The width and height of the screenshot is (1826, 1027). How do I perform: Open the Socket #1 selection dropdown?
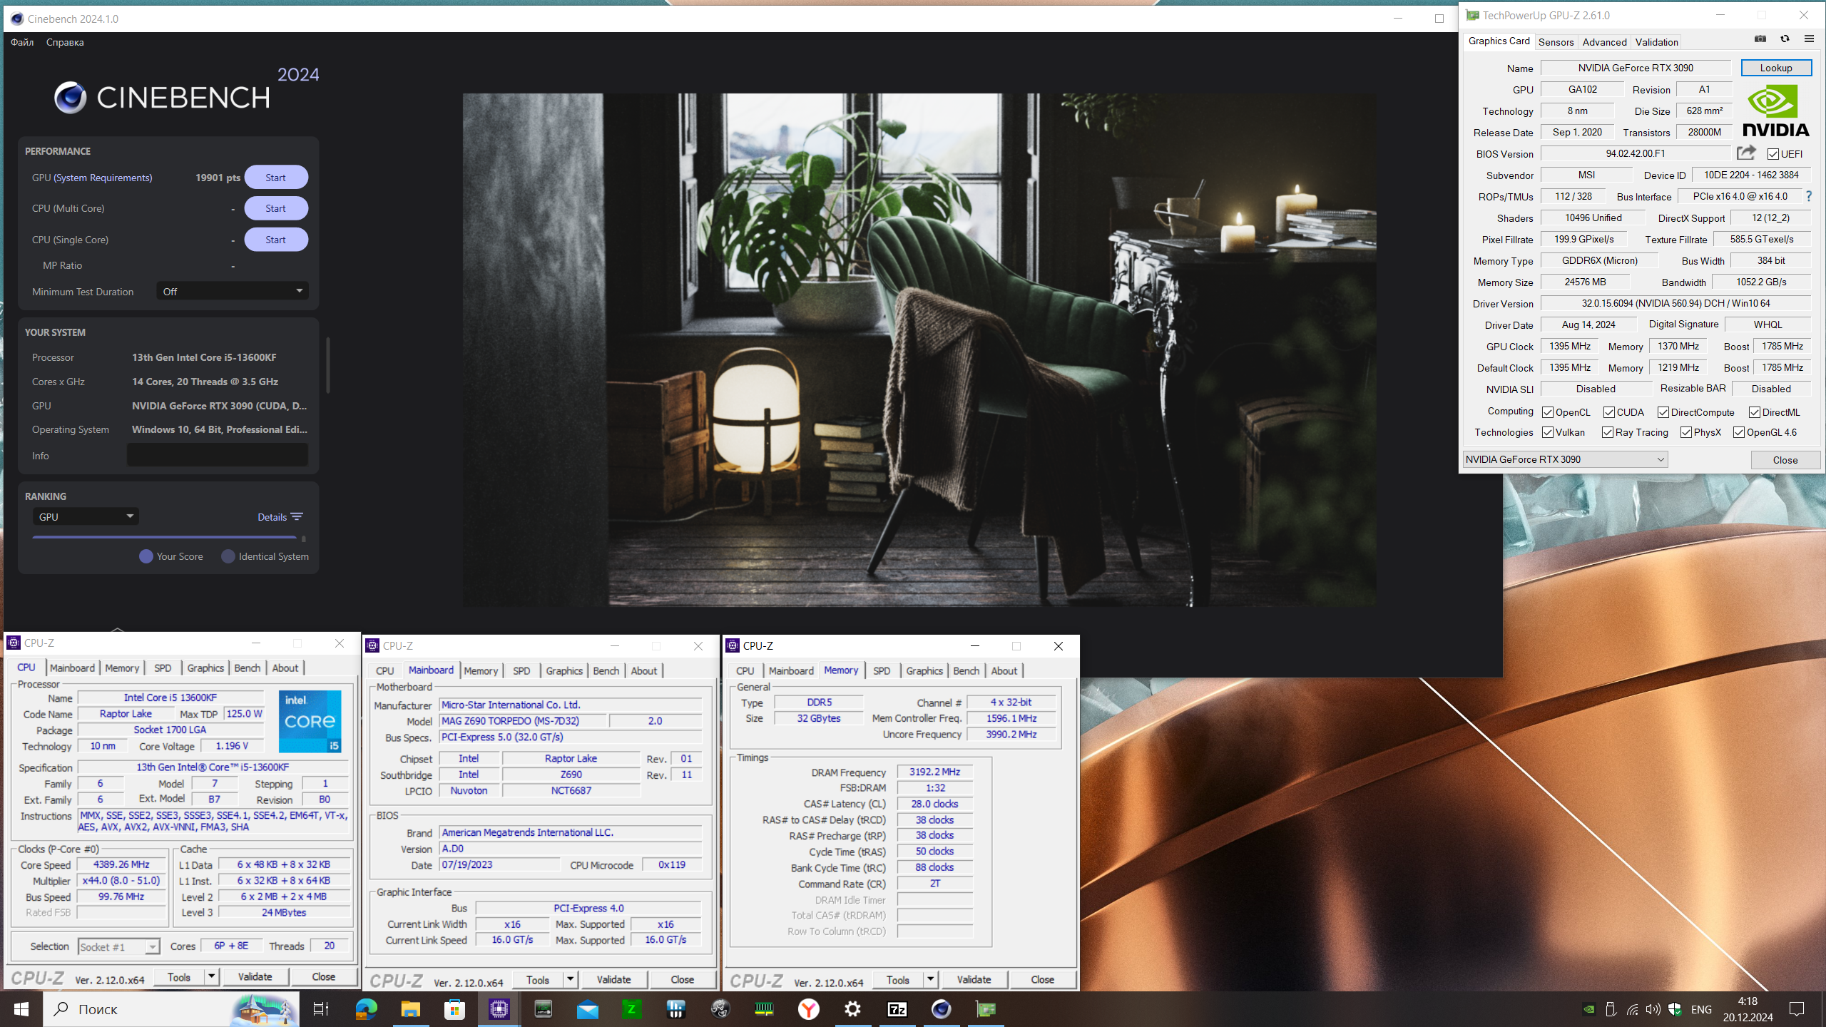point(118,946)
